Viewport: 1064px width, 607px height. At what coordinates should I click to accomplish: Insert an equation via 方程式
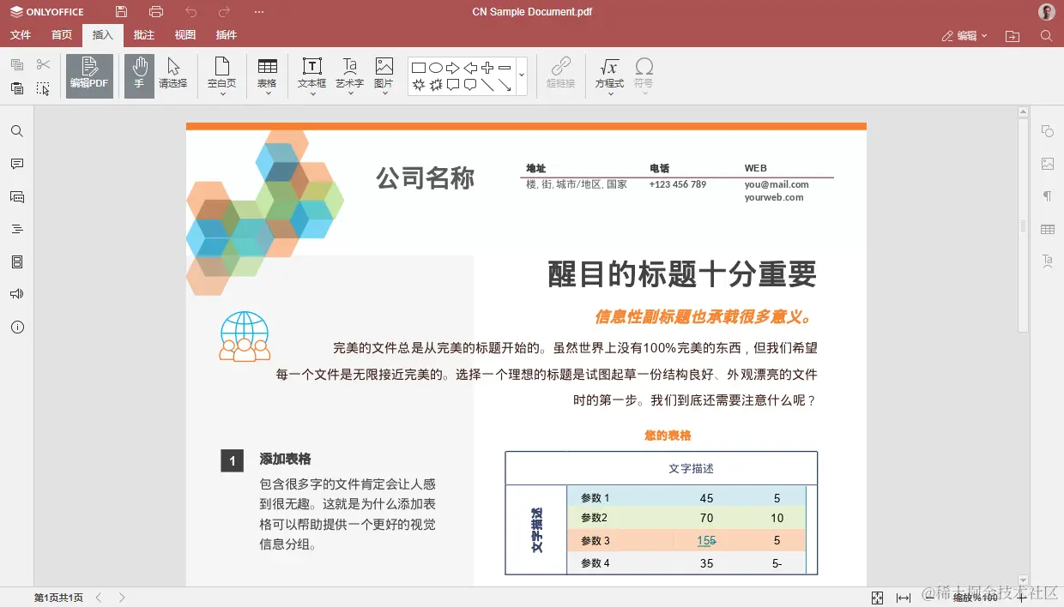point(609,75)
